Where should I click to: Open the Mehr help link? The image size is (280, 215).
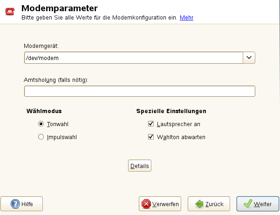click(x=186, y=18)
